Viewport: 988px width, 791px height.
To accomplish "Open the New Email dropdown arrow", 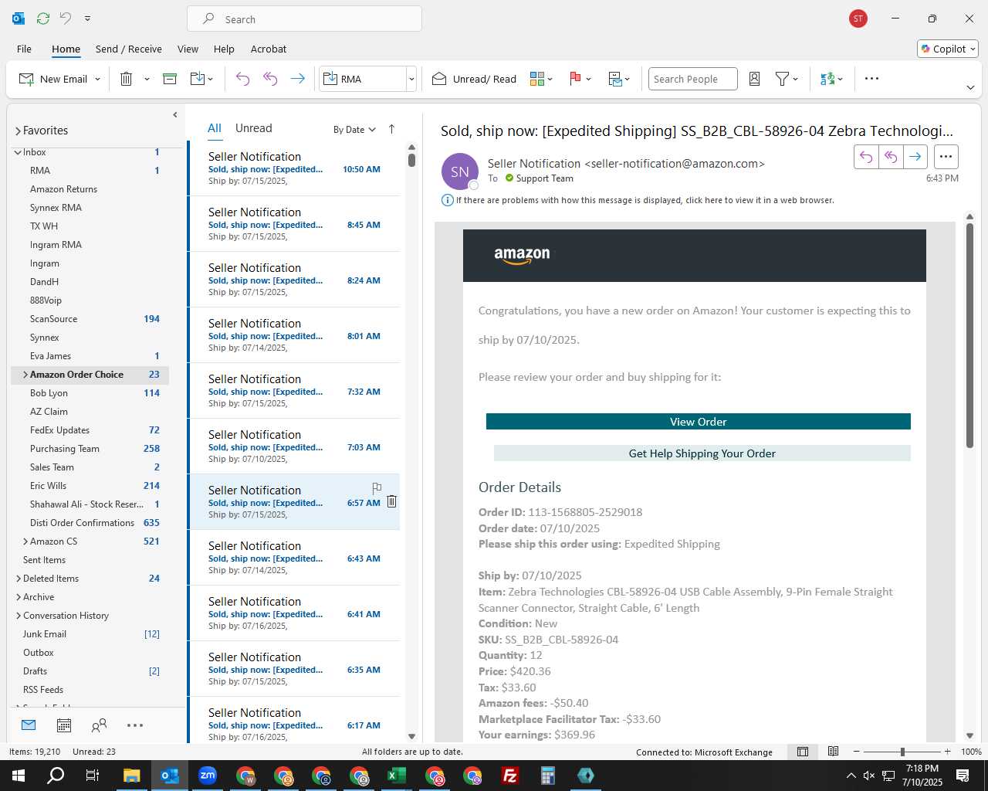I will coord(97,79).
